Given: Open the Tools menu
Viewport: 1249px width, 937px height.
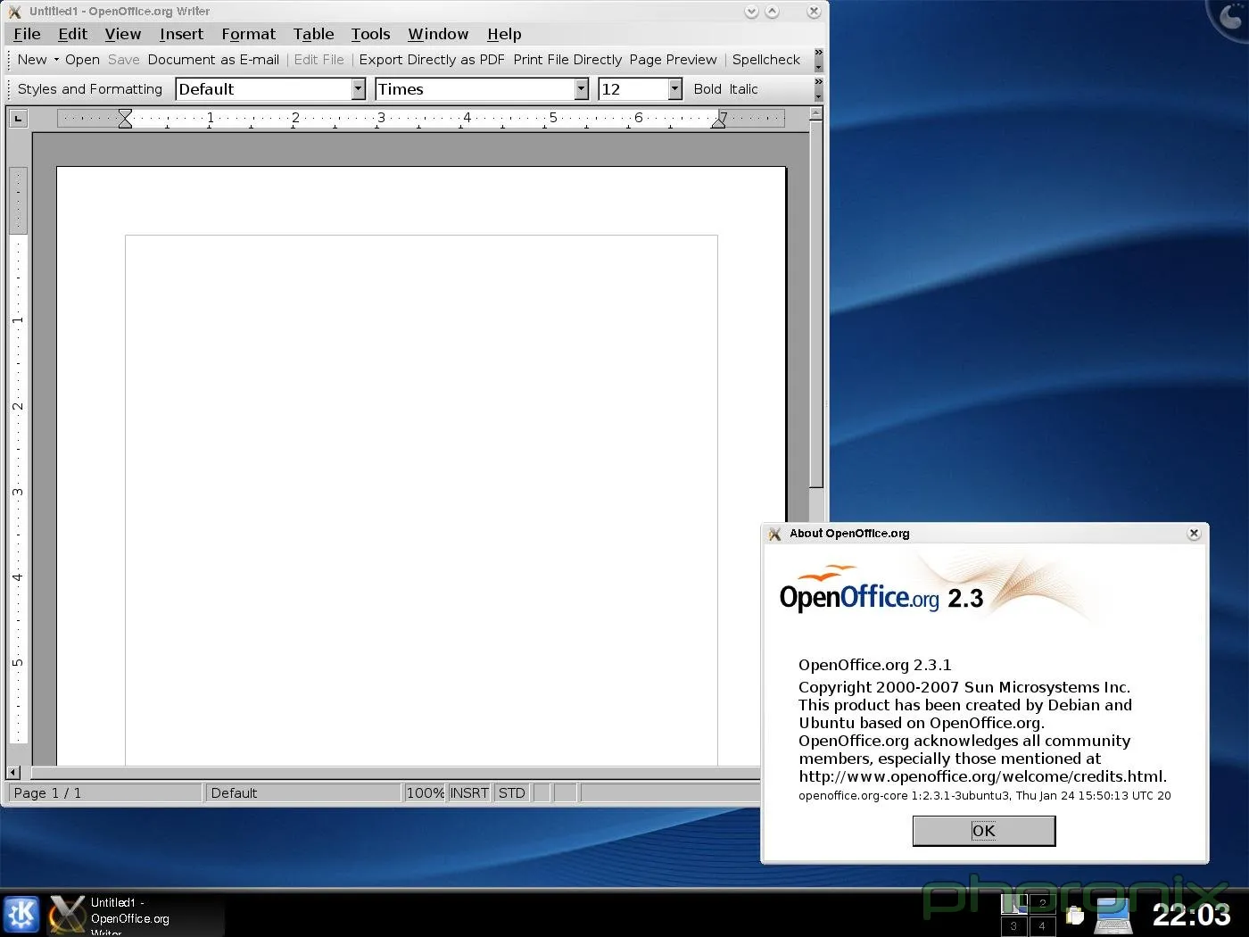Looking at the screenshot, I should coord(370,34).
